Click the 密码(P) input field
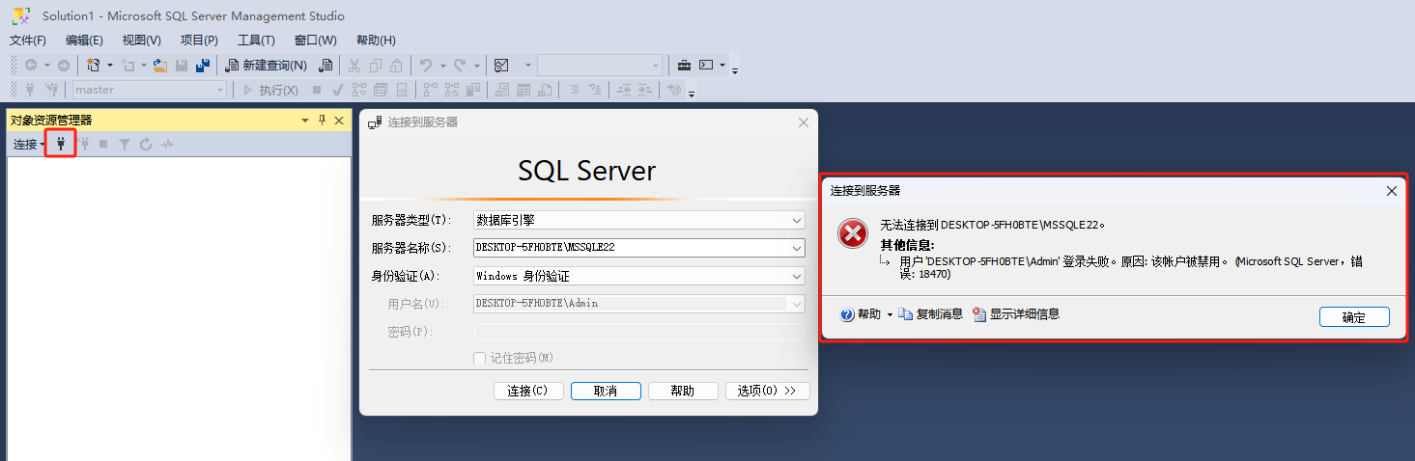 639,332
